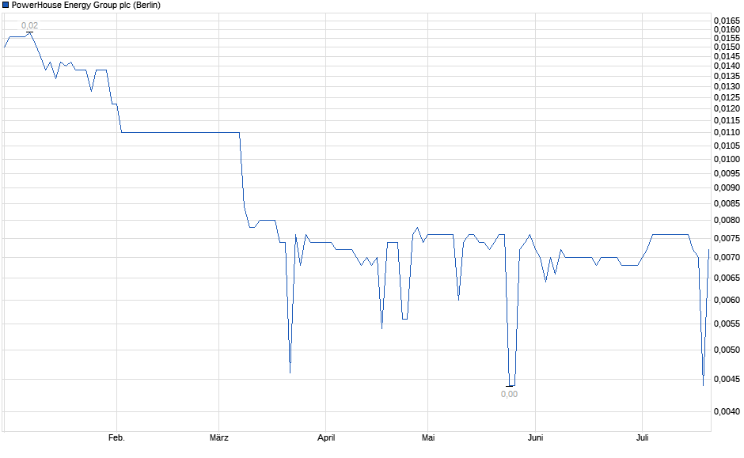
Task: Click the blue legend square beside PowerHouse Energy
Action: (x=6, y=6)
